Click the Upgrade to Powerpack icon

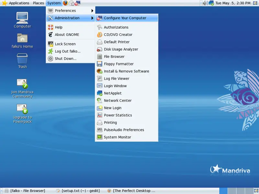(x=22, y=114)
